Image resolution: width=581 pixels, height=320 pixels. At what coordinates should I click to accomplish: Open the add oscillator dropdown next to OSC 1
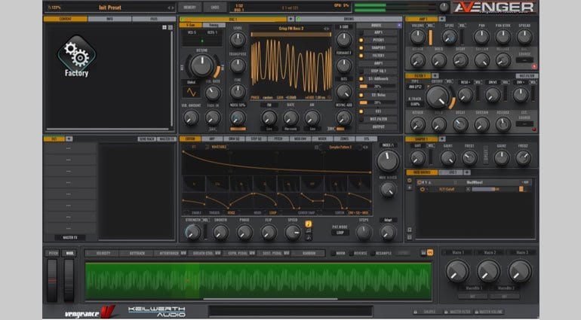(290, 19)
